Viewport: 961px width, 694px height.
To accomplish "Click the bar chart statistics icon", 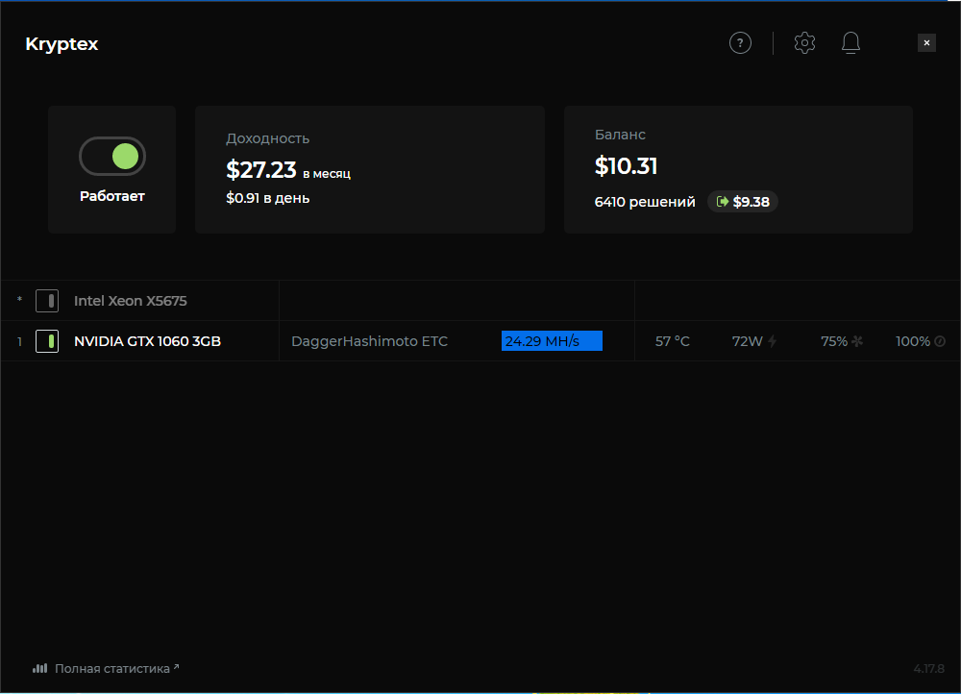I will click(39, 668).
